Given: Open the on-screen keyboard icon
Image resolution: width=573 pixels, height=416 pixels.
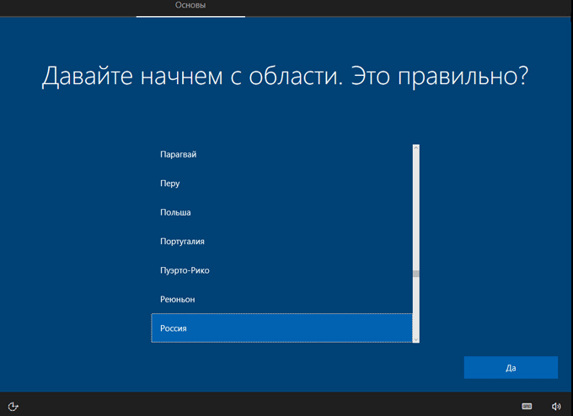Looking at the screenshot, I should click(x=527, y=406).
